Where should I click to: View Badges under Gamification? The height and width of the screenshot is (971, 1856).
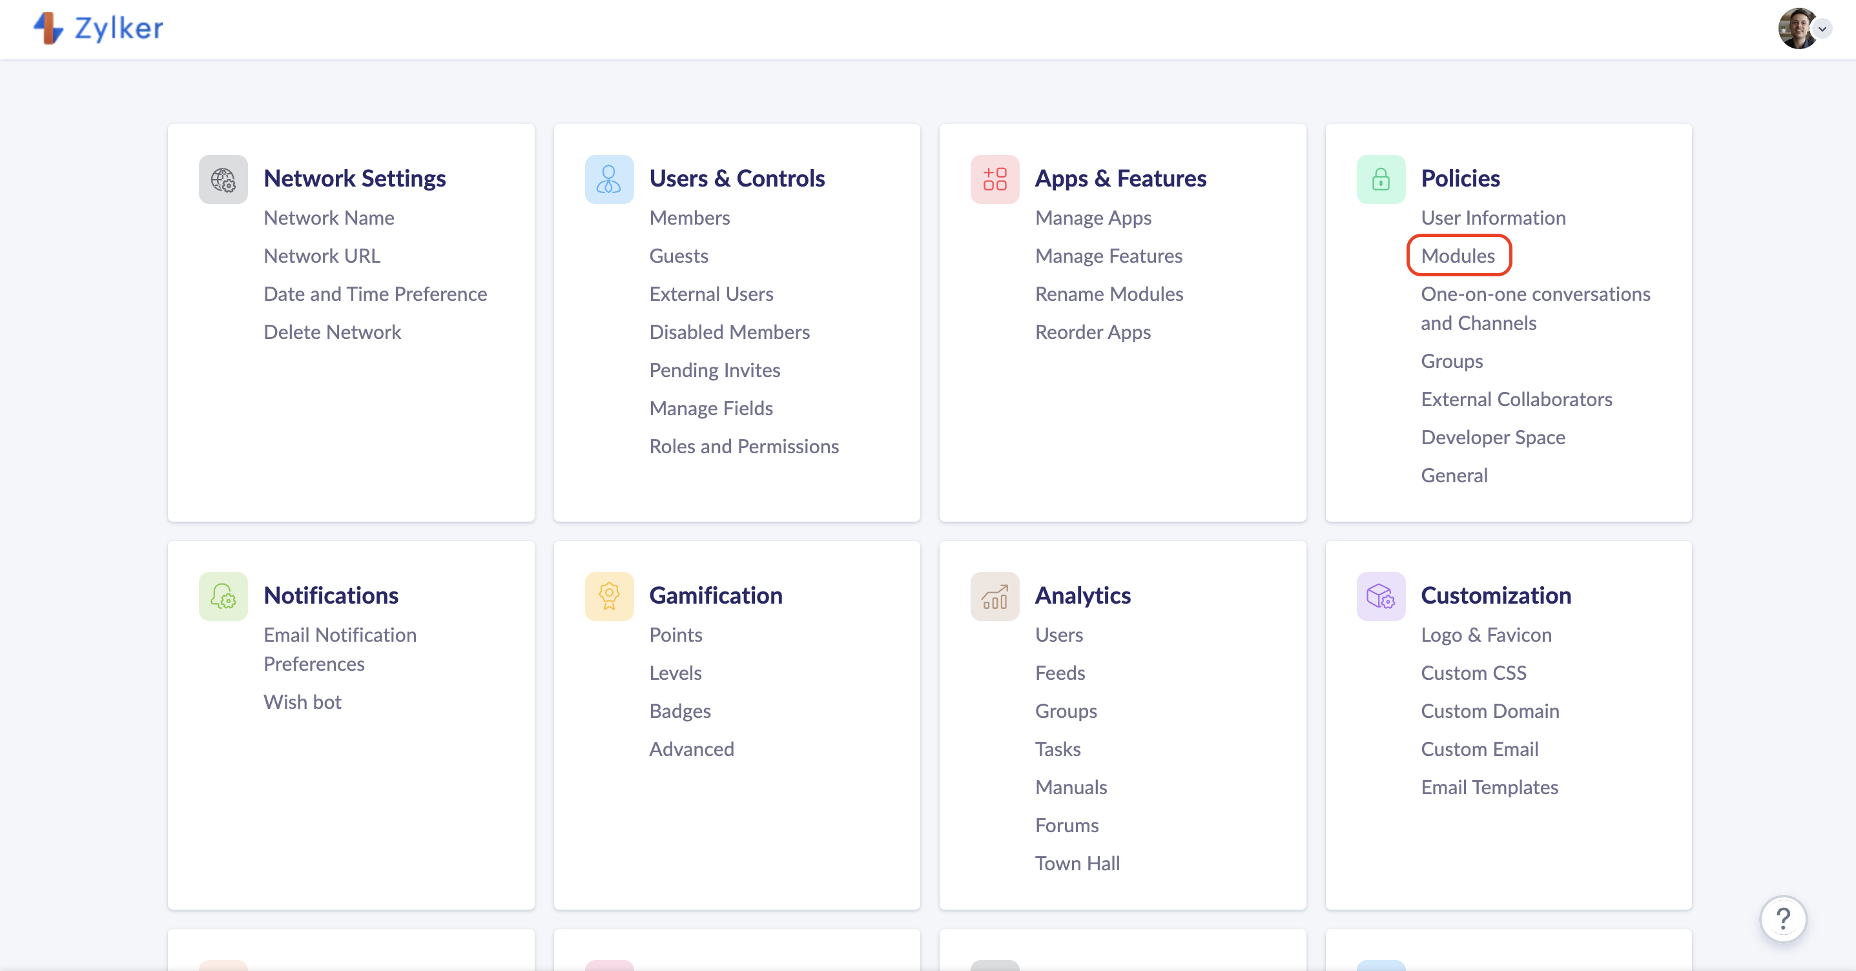679,711
